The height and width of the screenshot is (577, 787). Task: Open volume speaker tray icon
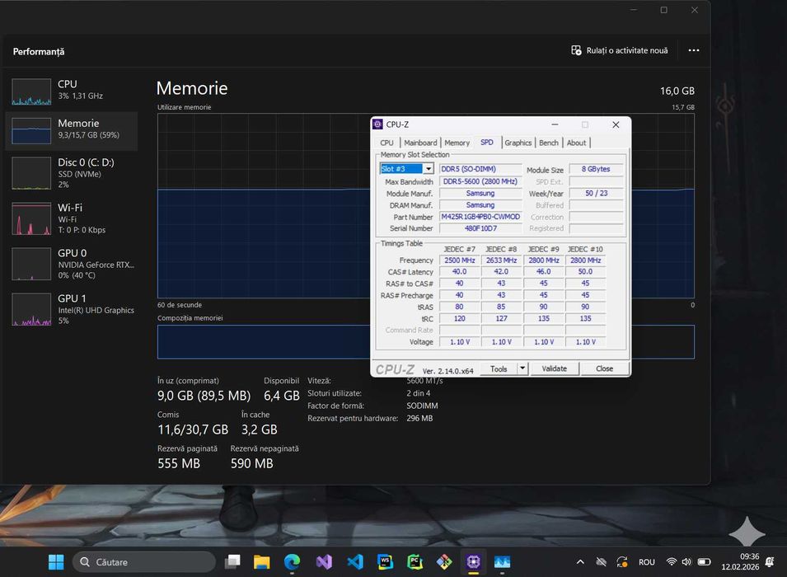click(686, 562)
